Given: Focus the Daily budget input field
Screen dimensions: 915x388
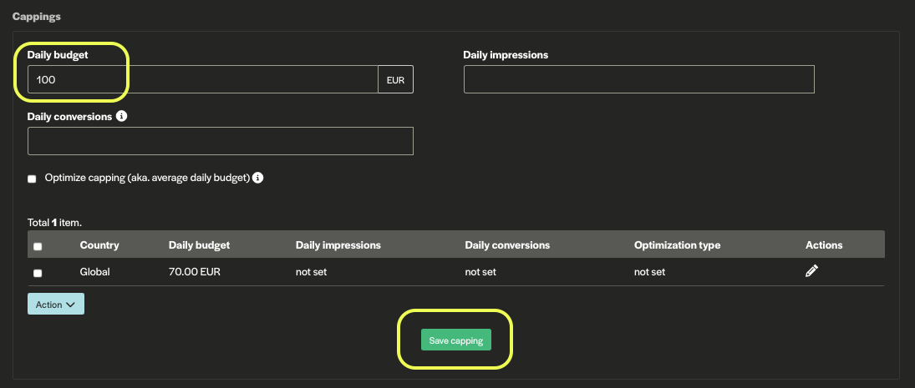Looking at the screenshot, I should tap(202, 80).
